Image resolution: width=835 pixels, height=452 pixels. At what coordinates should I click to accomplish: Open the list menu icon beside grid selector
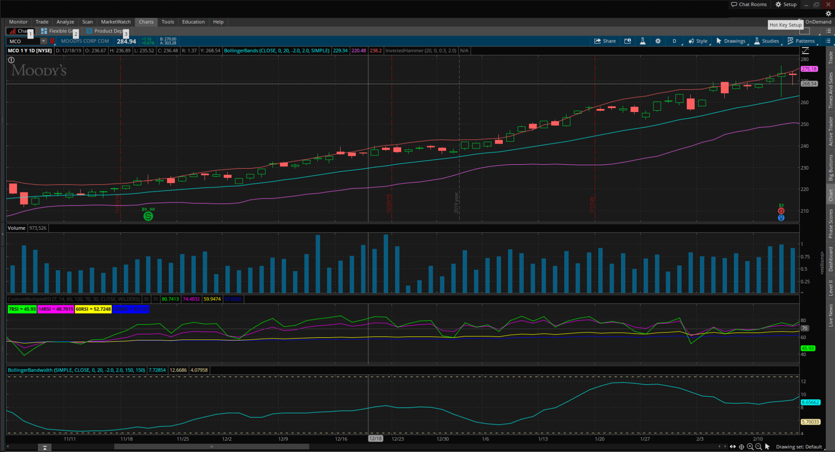(x=828, y=31)
